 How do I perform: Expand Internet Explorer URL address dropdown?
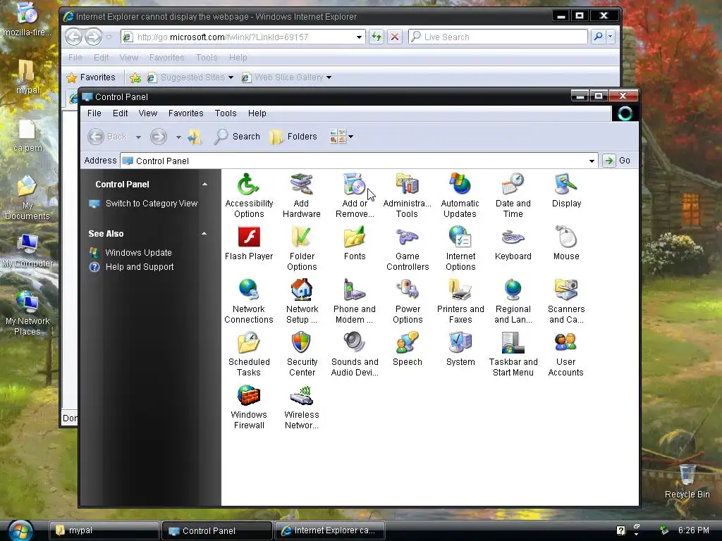[359, 37]
